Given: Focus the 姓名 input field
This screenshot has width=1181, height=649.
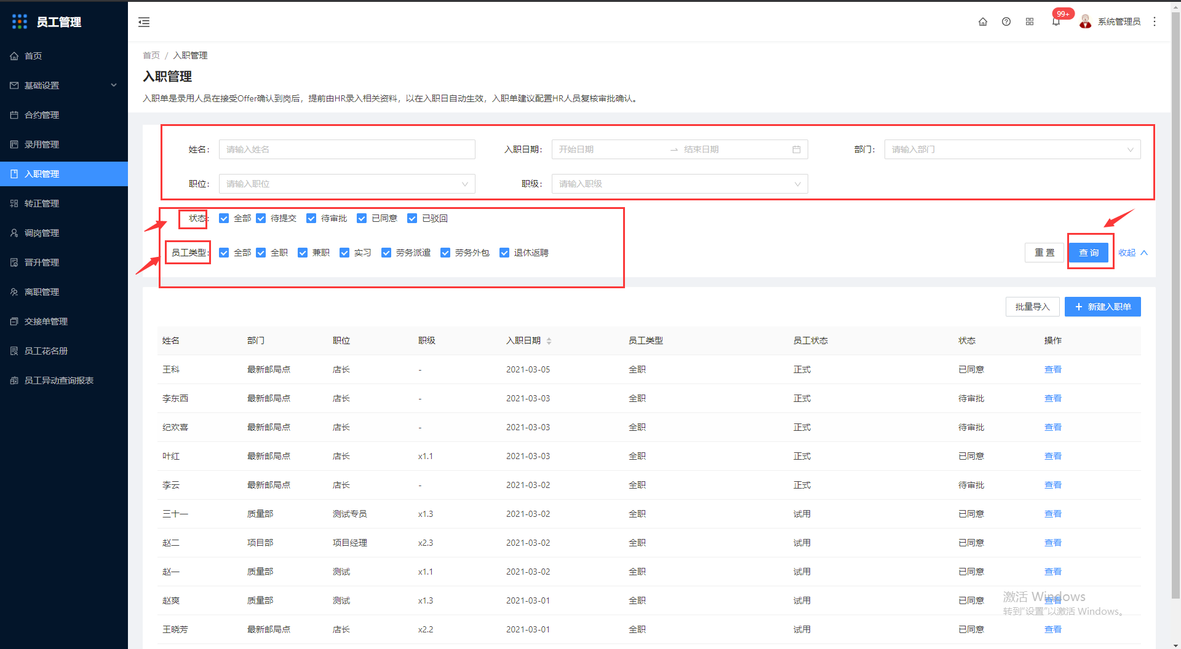Looking at the screenshot, I should (347, 149).
